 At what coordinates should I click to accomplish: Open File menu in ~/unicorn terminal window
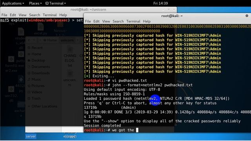(4, 15)
